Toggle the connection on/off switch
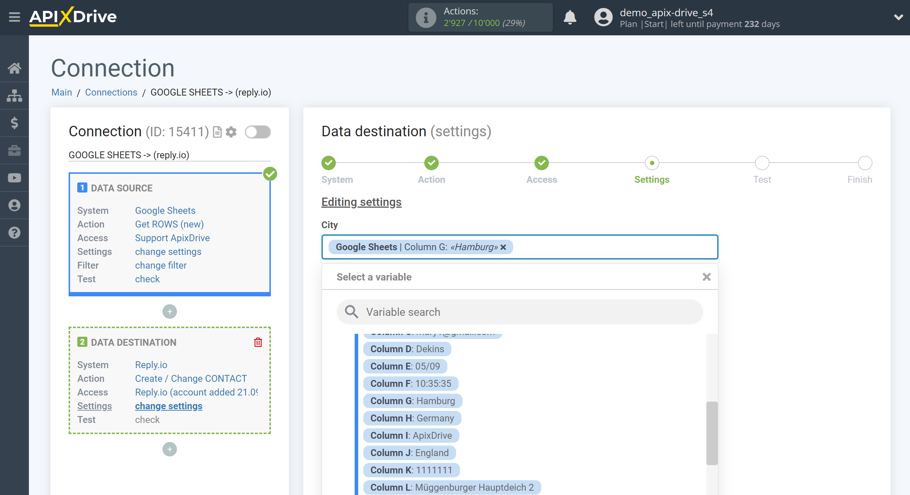Screen dimensions: 910x495 point(258,132)
